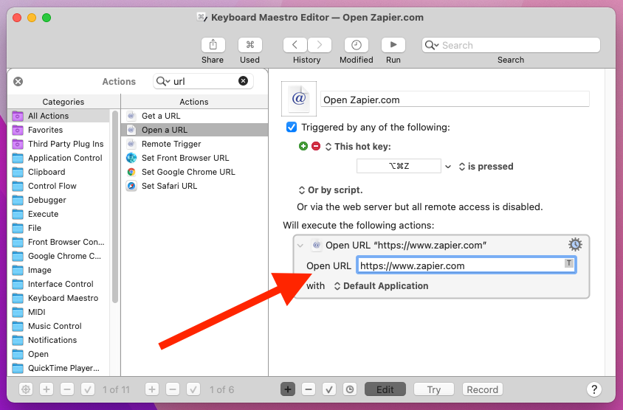Image resolution: width=623 pixels, height=410 pixels.
Task: Click the main toolbar Search field
Action: pyautogui.click(x=511, y=45)
